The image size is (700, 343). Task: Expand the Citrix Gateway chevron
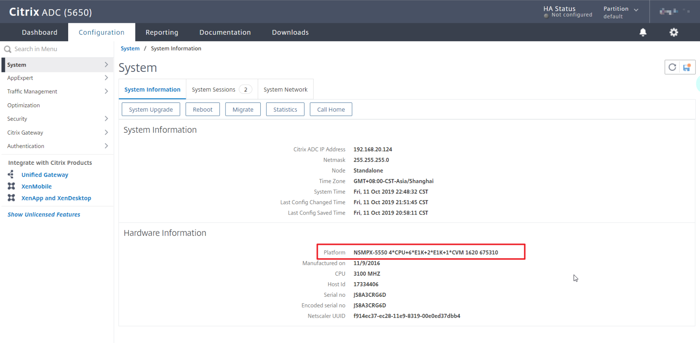[106, 132]
